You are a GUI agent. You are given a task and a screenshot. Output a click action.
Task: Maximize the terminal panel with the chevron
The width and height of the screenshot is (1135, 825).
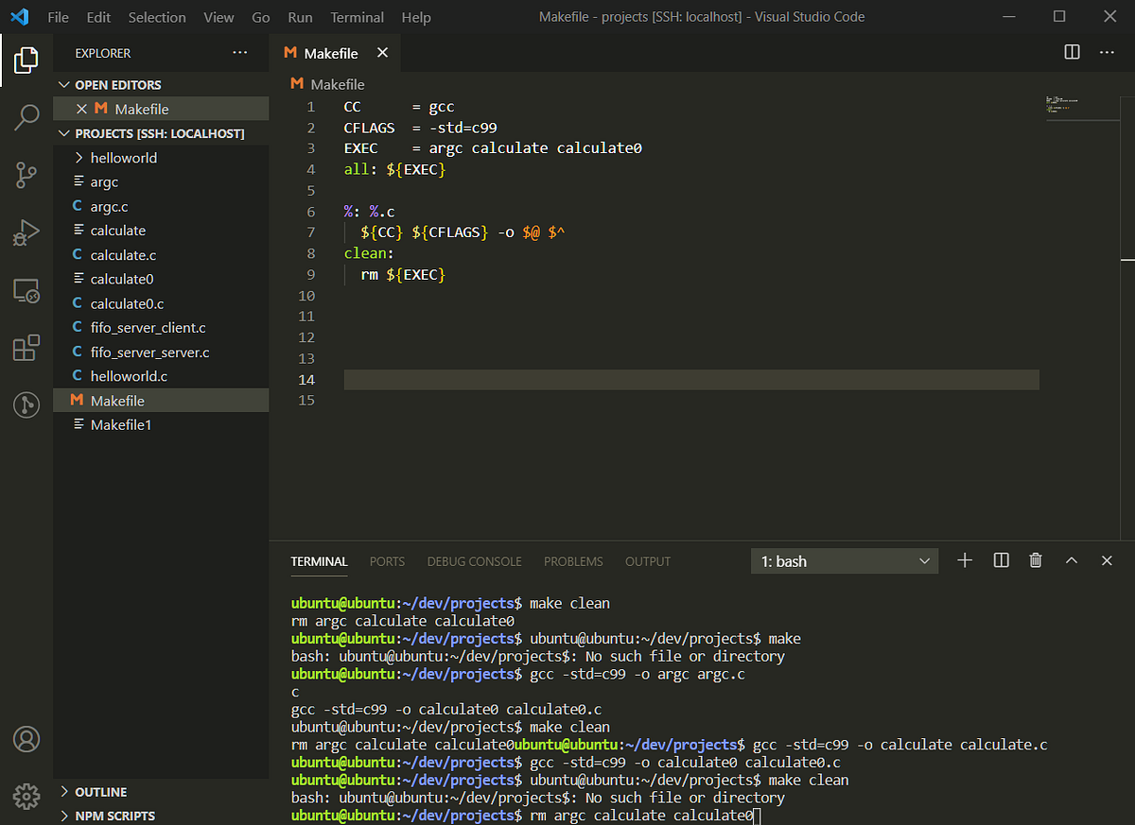coord(1071,559)
